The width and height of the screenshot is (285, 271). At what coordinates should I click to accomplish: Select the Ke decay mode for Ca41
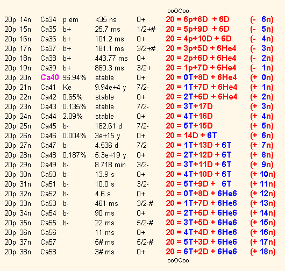(67, 87)
